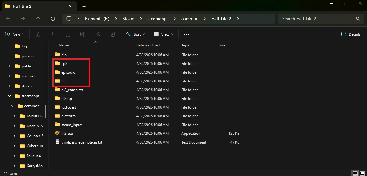This screenshot has width=367, height=176.
Task: Select the episodic folder name
Action: click(x=68, y=72)
